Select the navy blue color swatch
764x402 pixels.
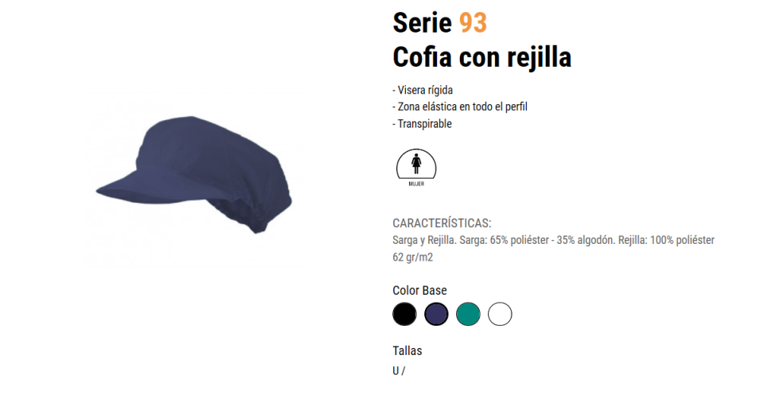pos(436,314)
